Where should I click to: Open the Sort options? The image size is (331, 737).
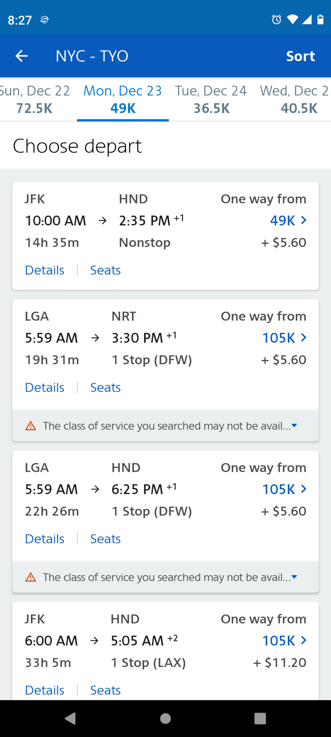coord(300,56)
